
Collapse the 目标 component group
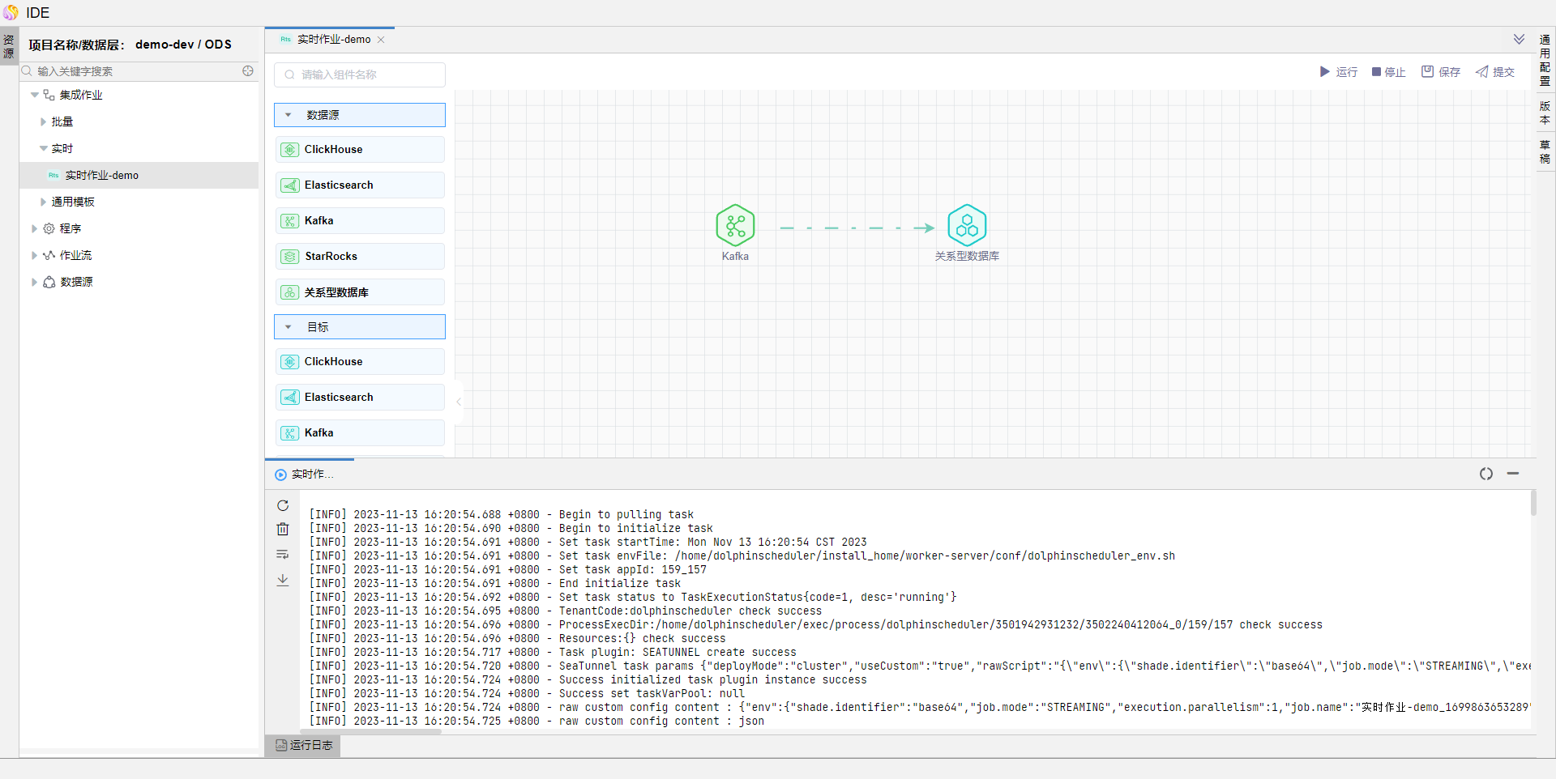point(288,327)
